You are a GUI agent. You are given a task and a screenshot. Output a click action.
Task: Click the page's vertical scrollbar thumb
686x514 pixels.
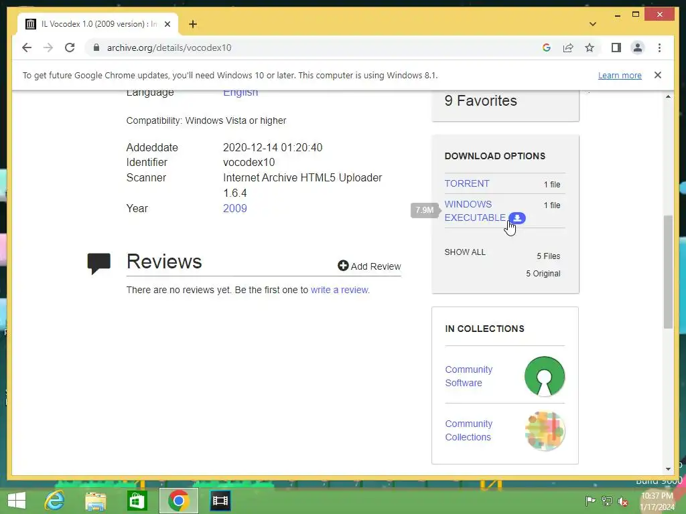click(668, 272)
